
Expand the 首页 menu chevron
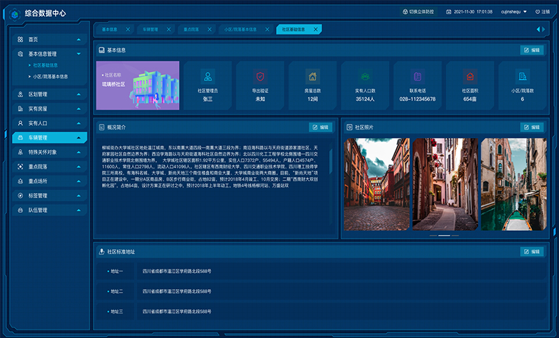click(79, 40)
